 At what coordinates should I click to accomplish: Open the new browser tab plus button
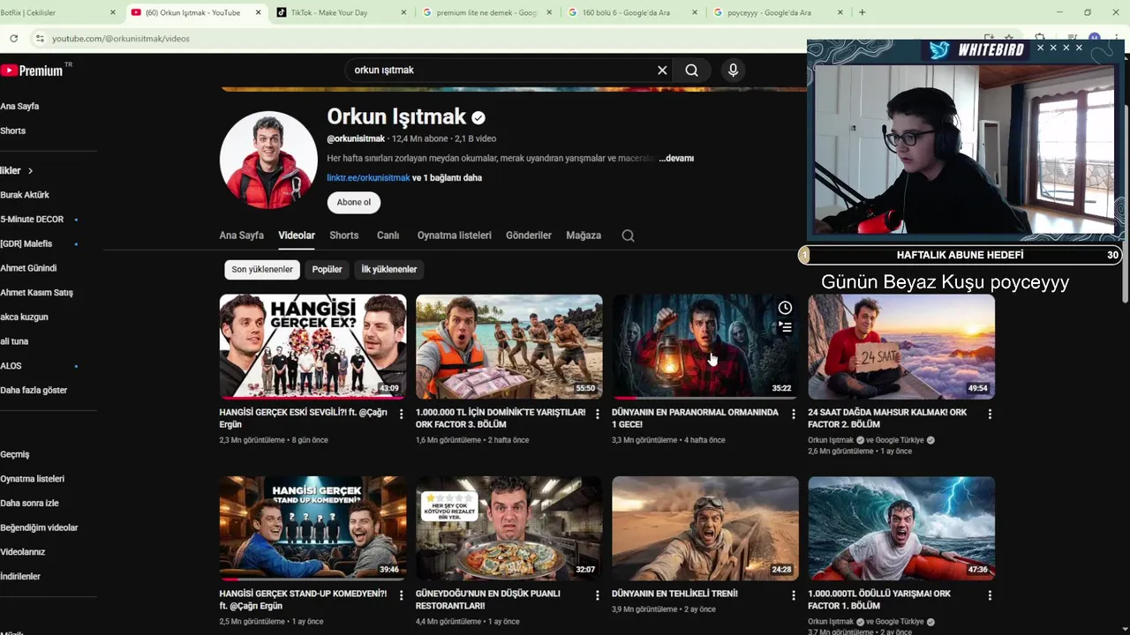pos(862,12)
